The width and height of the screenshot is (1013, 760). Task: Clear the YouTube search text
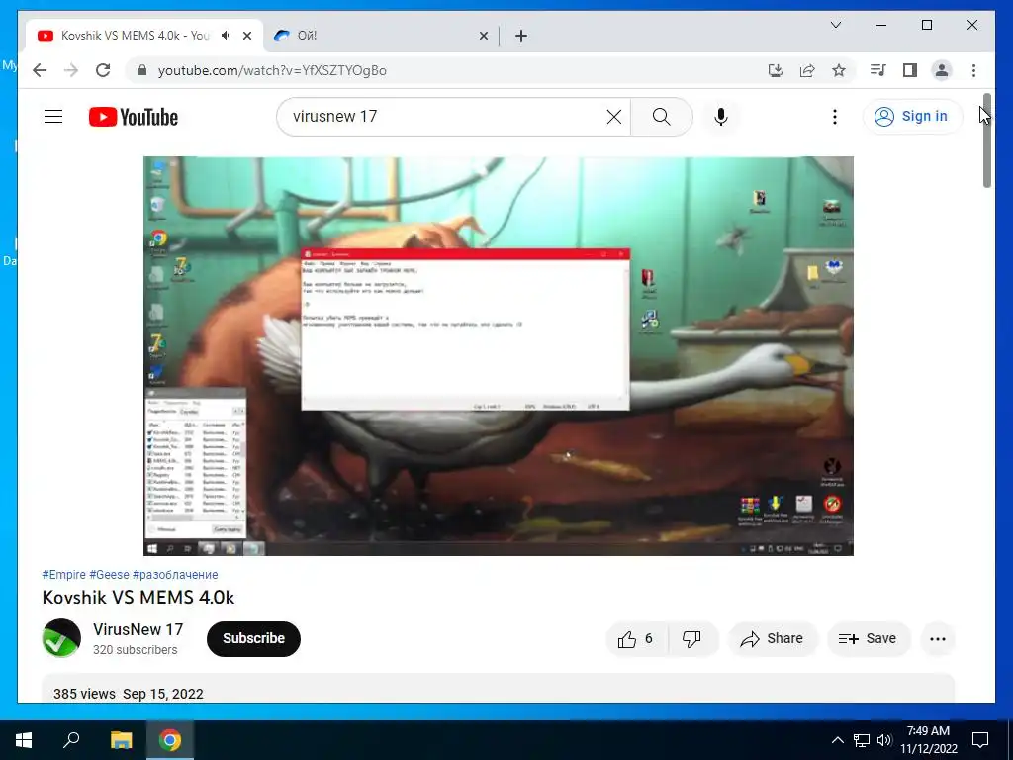613,117
